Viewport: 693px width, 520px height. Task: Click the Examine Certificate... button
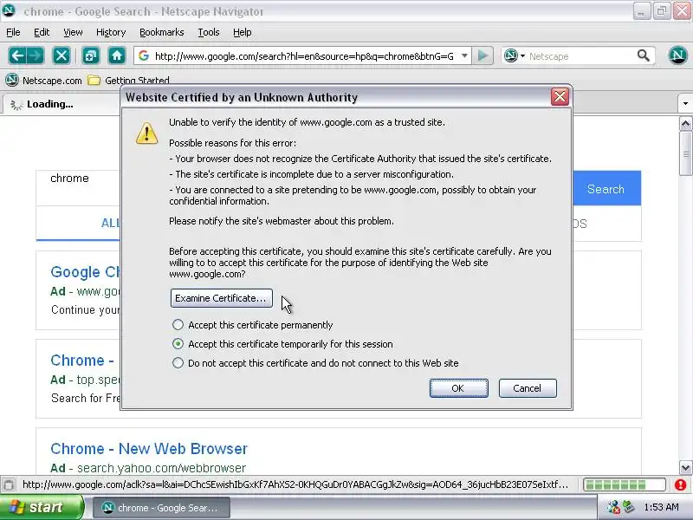[x=222, y=298]
